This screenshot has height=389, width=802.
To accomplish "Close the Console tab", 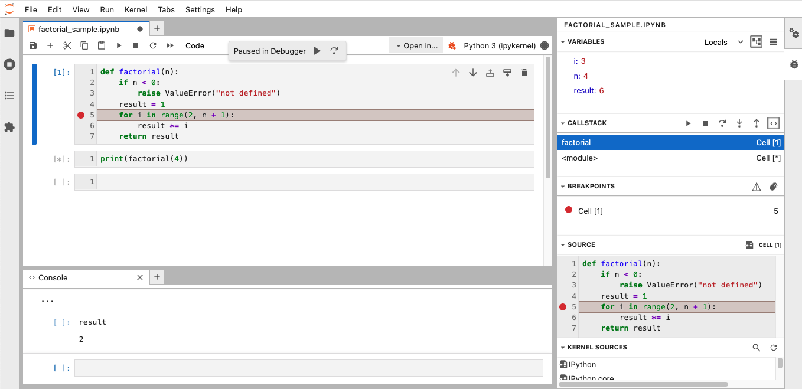I will click(140, 277).
